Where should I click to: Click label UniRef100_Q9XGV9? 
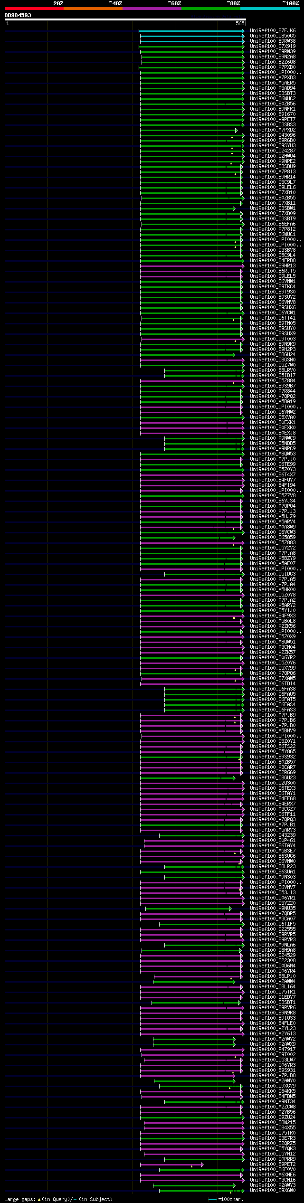pyautogui.click(x=273, y=1086)
